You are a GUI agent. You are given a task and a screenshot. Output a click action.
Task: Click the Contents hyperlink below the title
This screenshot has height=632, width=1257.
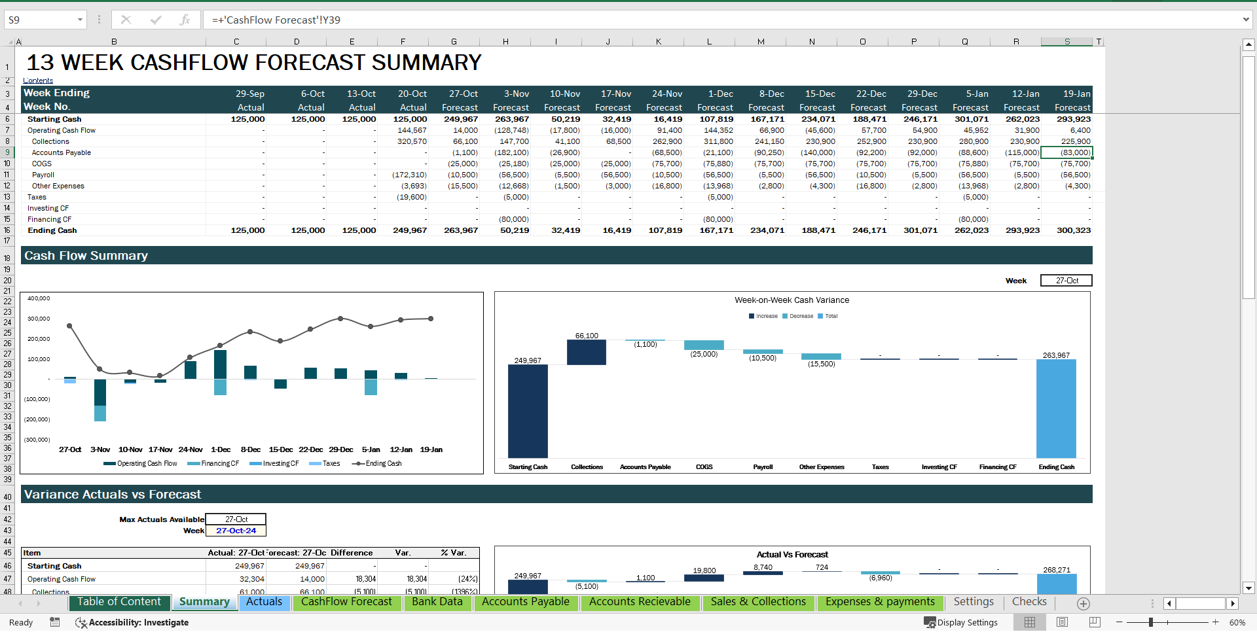pos(37,80)
